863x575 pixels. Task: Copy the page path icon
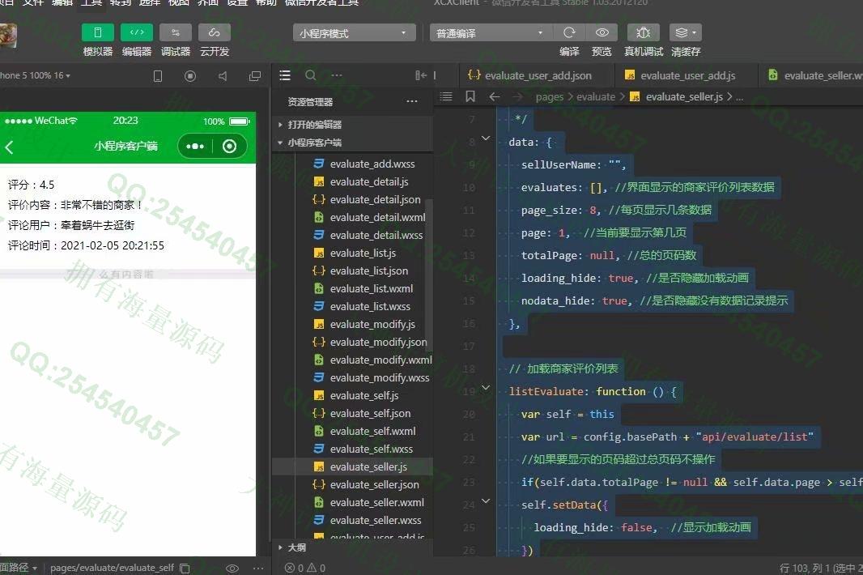pos(185,568)
